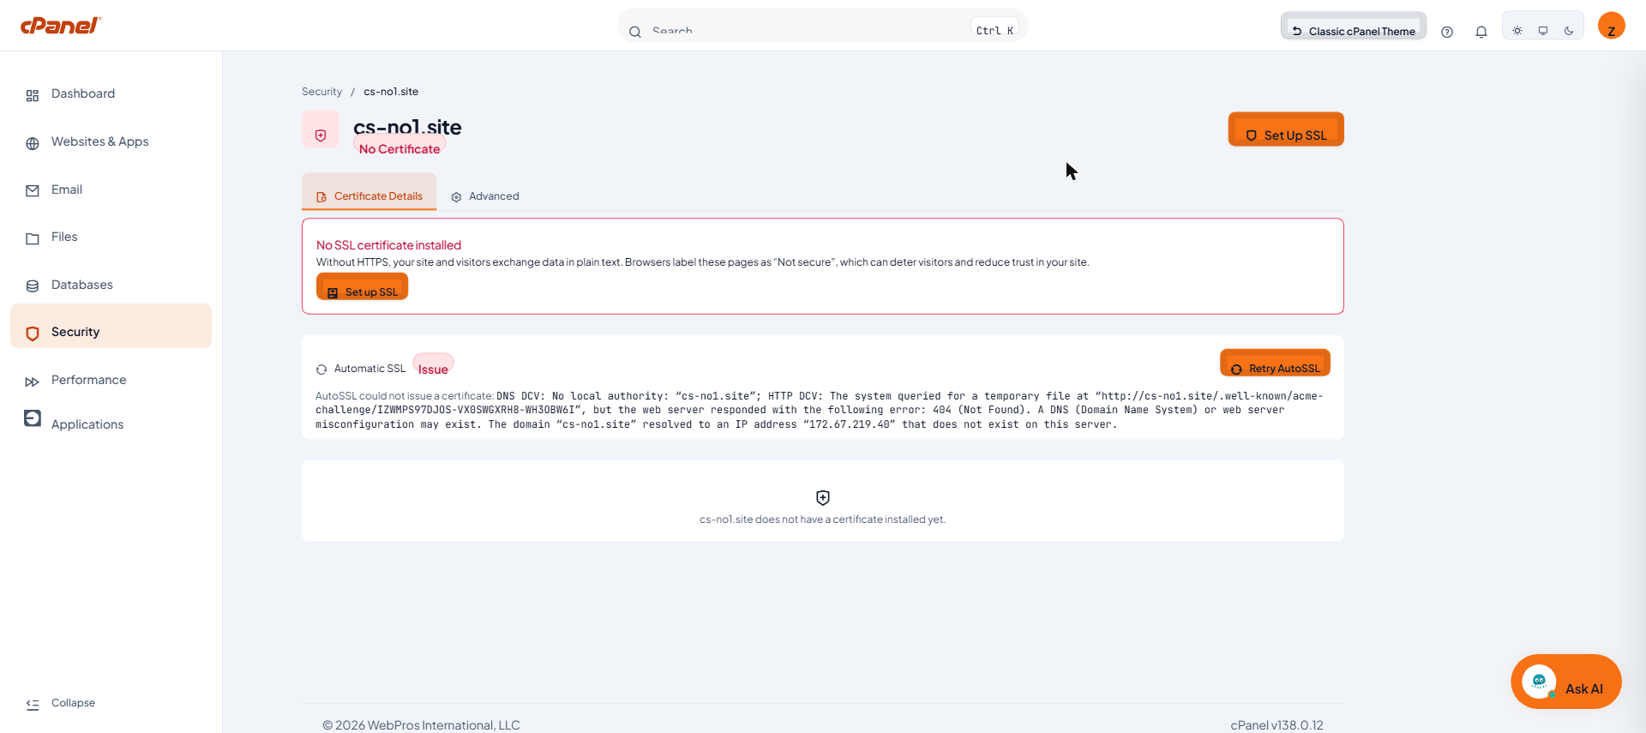Screen dimensions: 1646x733
Task: Click cPanel v138.0.12 version text
Action: click(1277, 725)
